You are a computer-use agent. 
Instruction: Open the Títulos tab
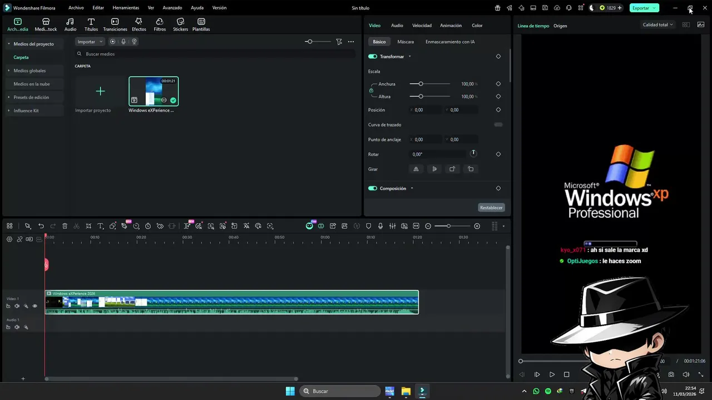(x=91, y=25)
